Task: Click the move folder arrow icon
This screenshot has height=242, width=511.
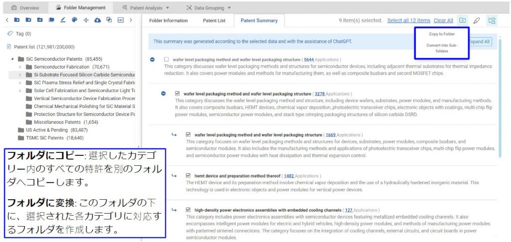Action: [40, 20]
